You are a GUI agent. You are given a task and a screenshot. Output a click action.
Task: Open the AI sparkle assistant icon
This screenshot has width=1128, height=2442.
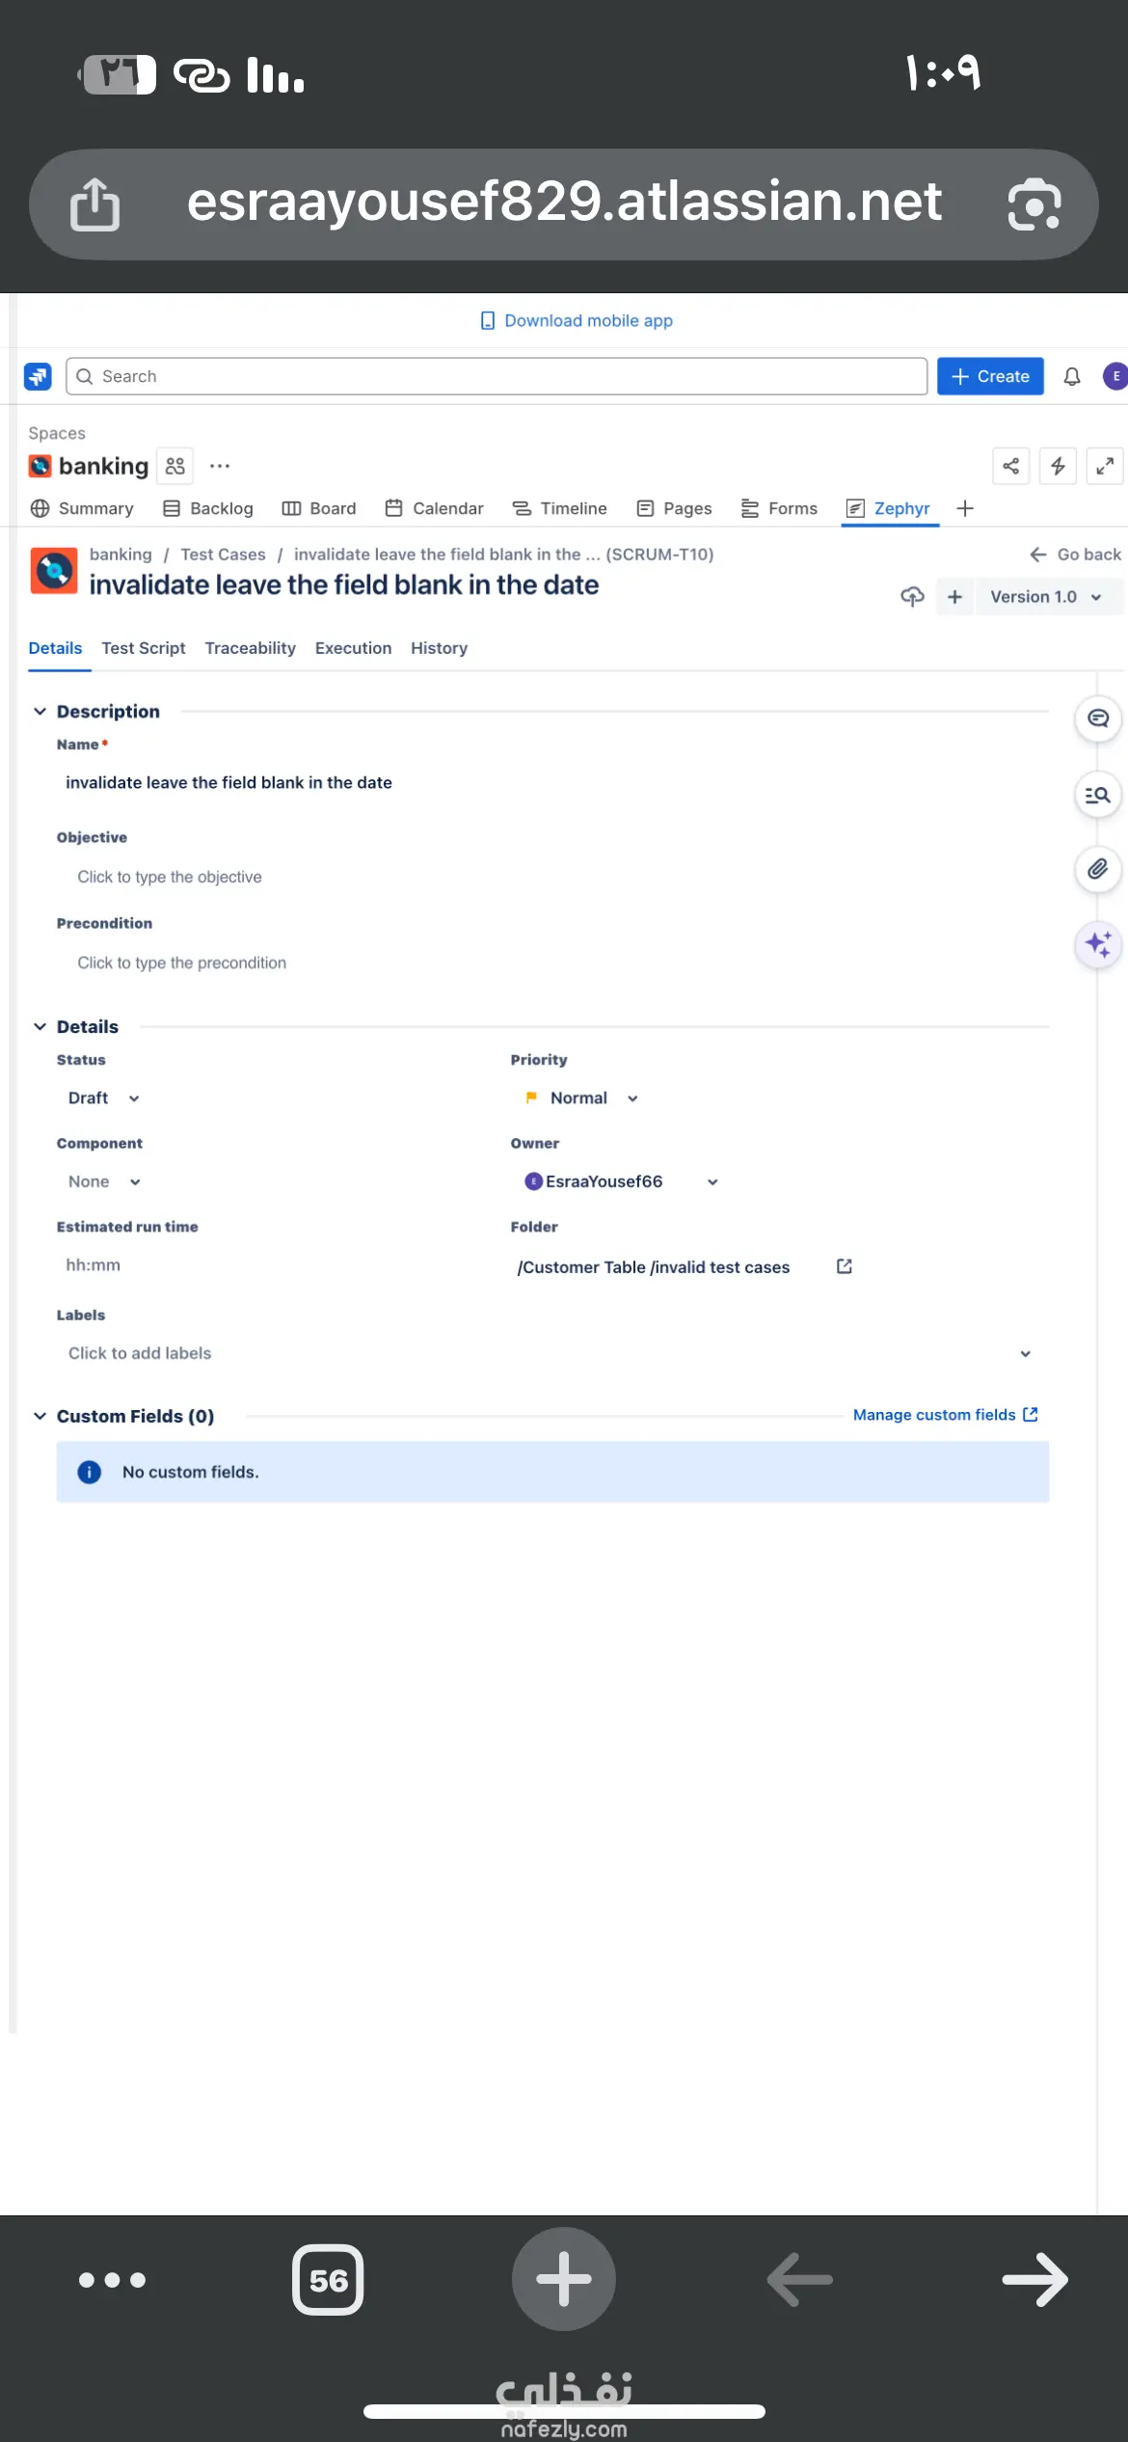click(1097, 944)
